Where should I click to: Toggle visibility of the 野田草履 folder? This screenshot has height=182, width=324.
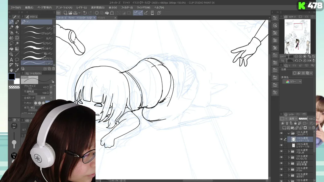point(281,163)
